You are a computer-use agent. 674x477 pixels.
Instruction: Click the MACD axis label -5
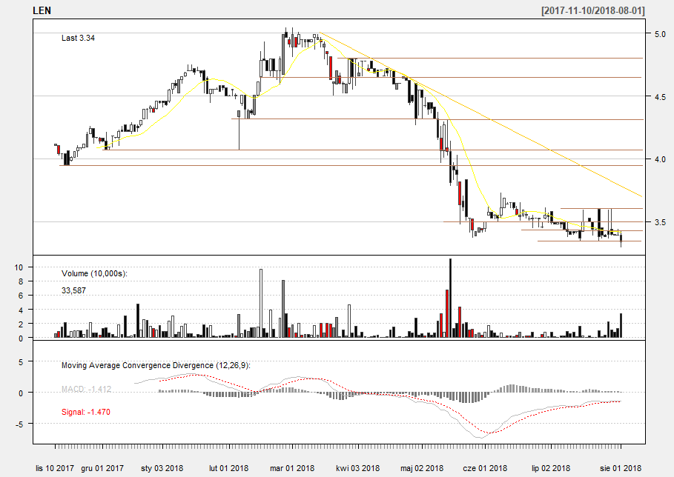(19, 424)
